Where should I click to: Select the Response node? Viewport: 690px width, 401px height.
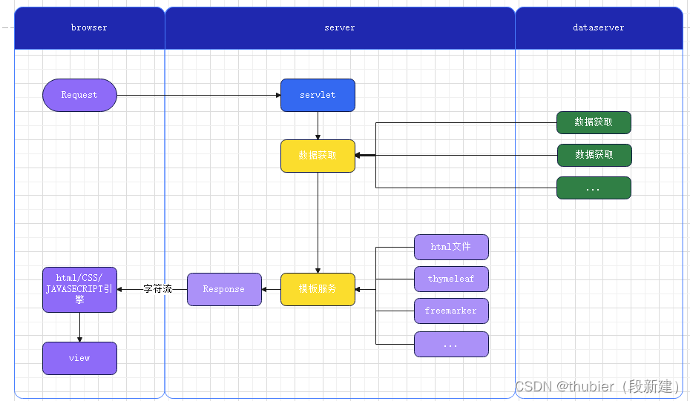[223, 289]
